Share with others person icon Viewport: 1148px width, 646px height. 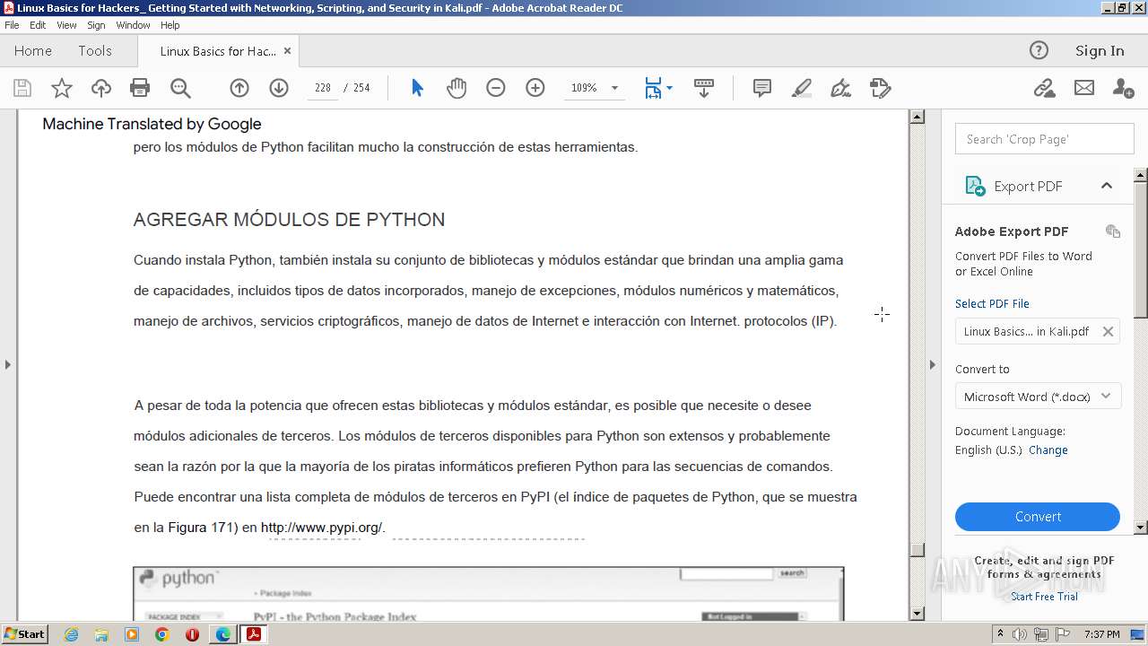click(x=1123, y=88)
